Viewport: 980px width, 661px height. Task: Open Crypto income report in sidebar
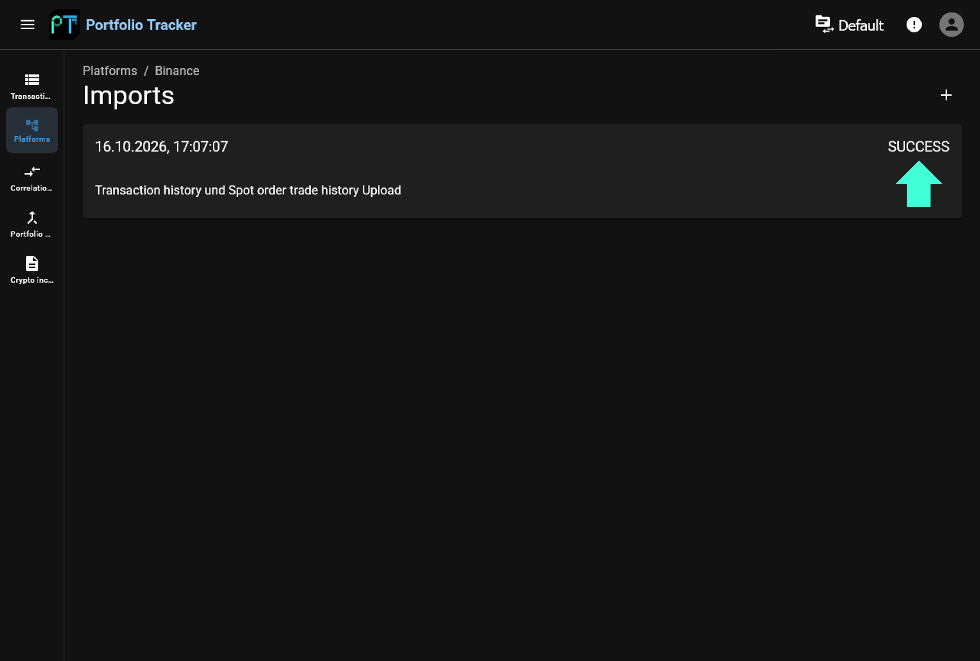point(32,270)
